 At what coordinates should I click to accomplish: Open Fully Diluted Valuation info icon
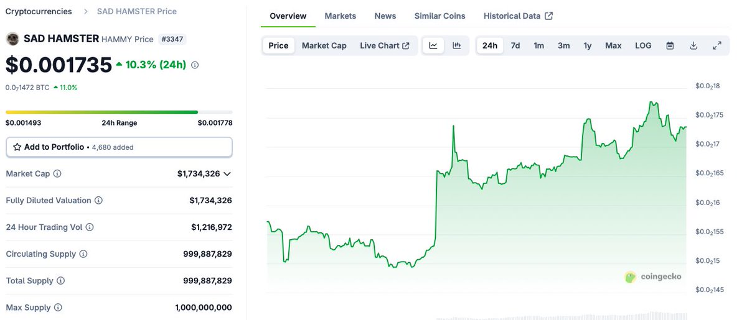(x=98, y=201)
